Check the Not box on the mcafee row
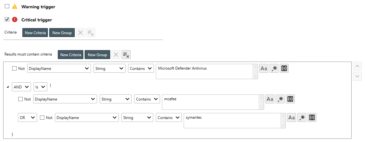 pyautogui.click(x=20, y=99)
